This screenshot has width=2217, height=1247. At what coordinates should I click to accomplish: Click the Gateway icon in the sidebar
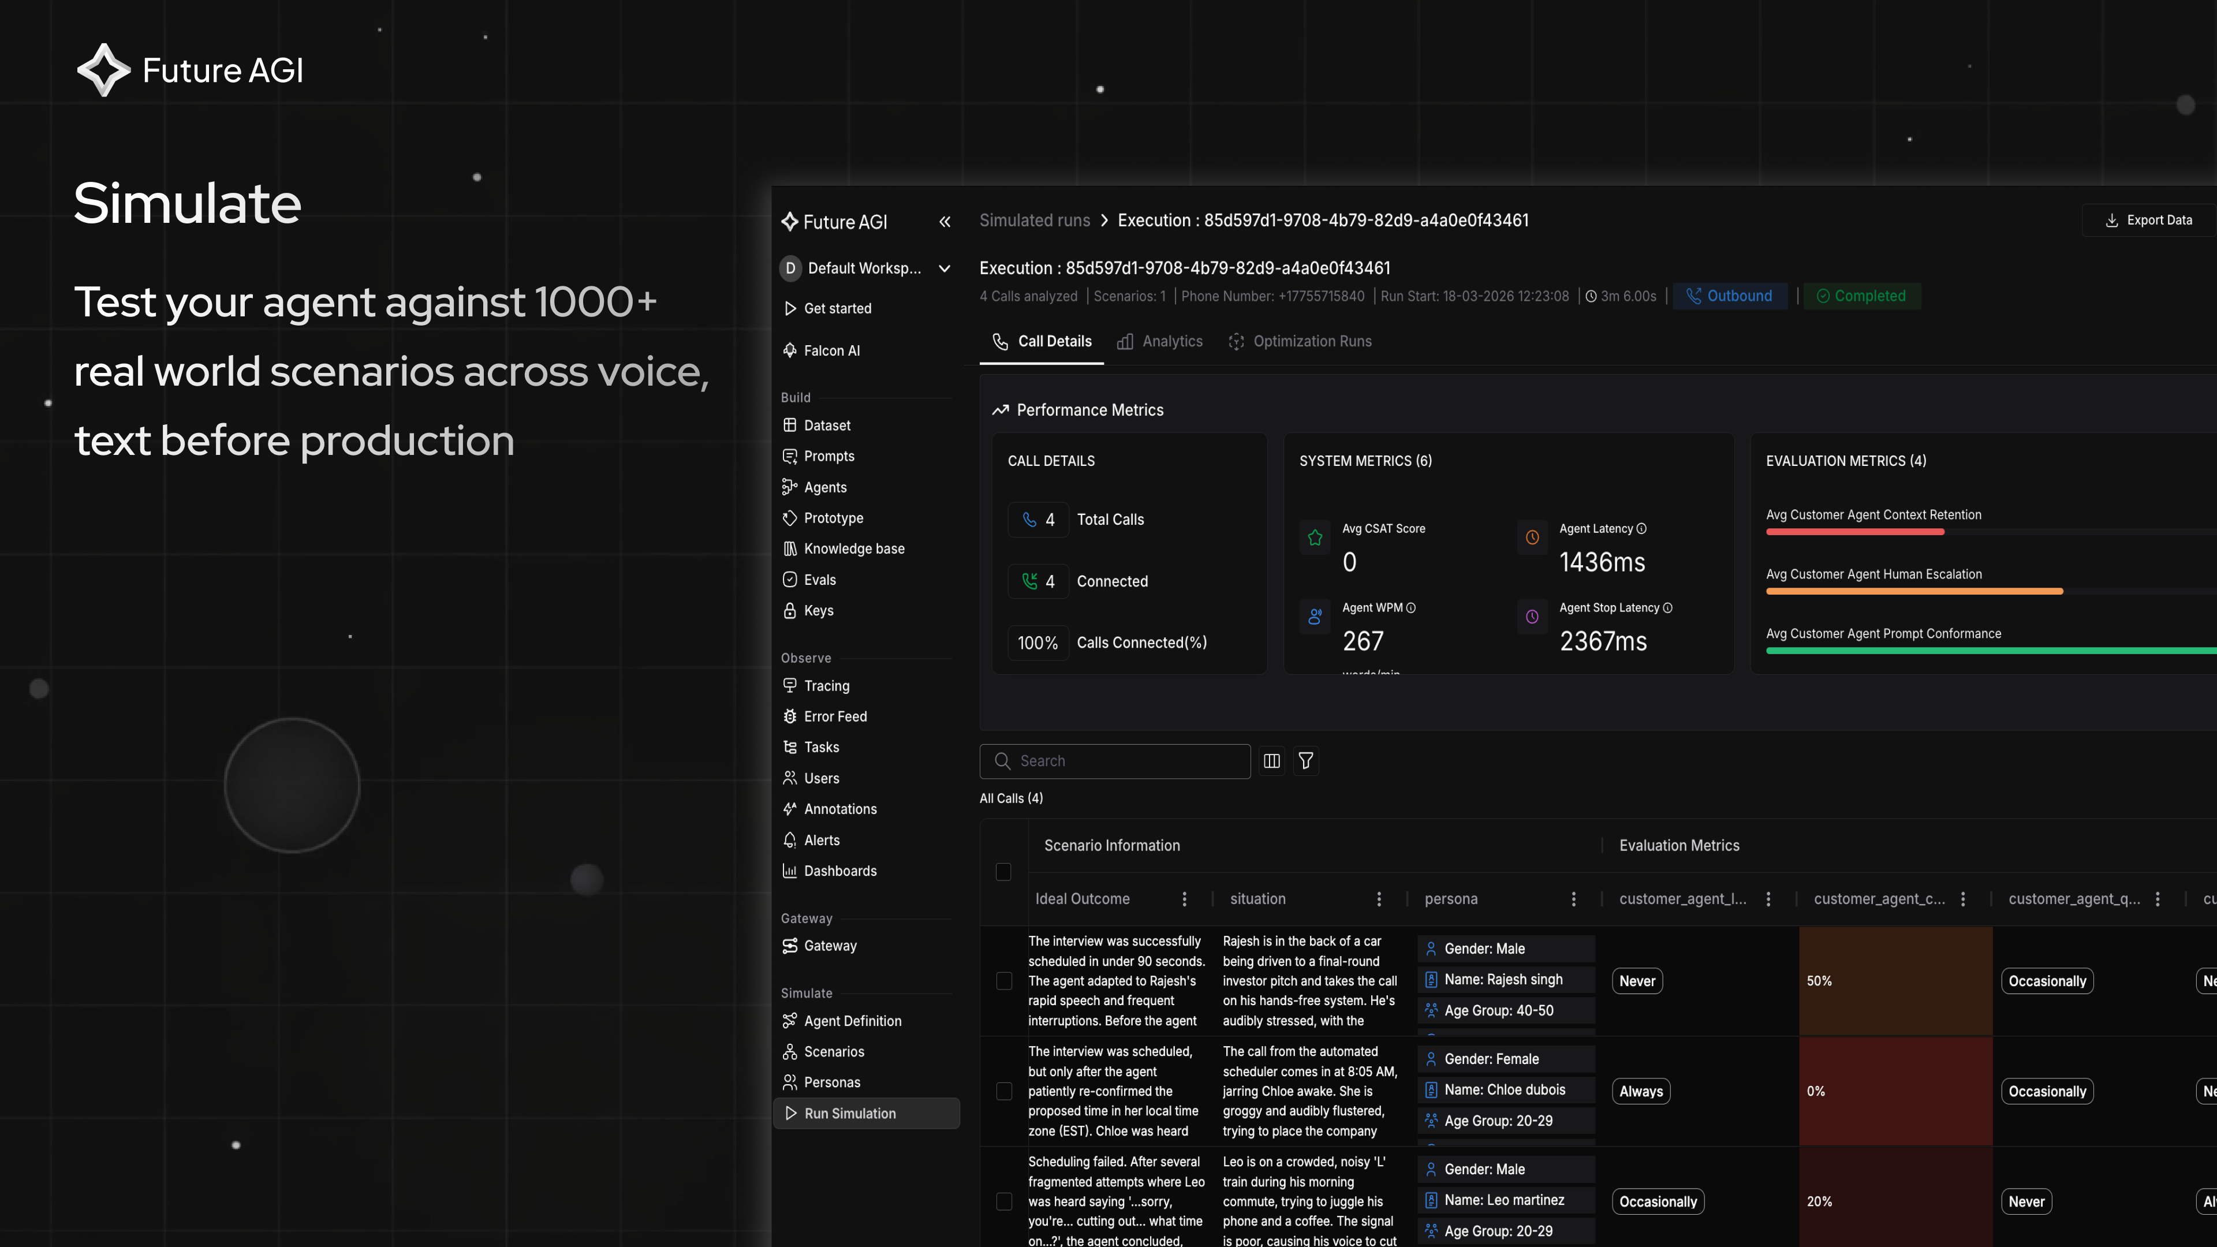pos(789,946)
